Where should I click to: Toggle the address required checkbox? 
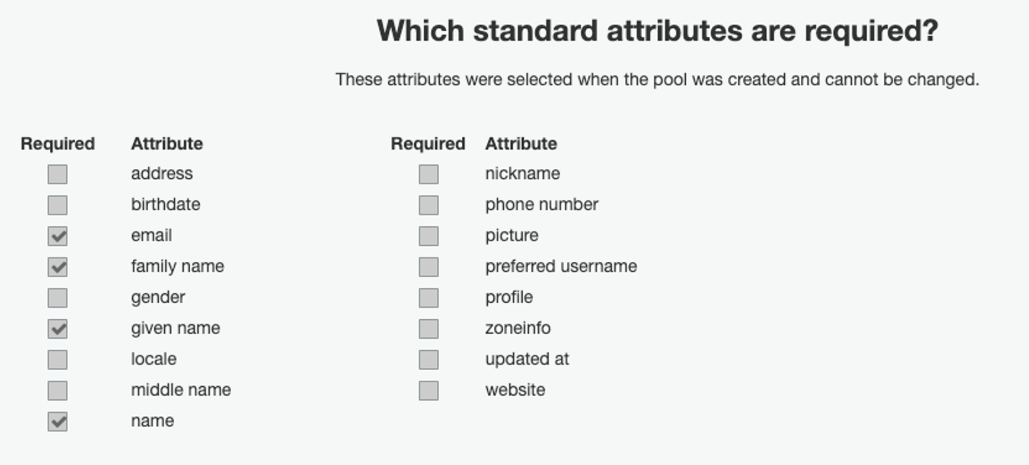coord(57,174)
